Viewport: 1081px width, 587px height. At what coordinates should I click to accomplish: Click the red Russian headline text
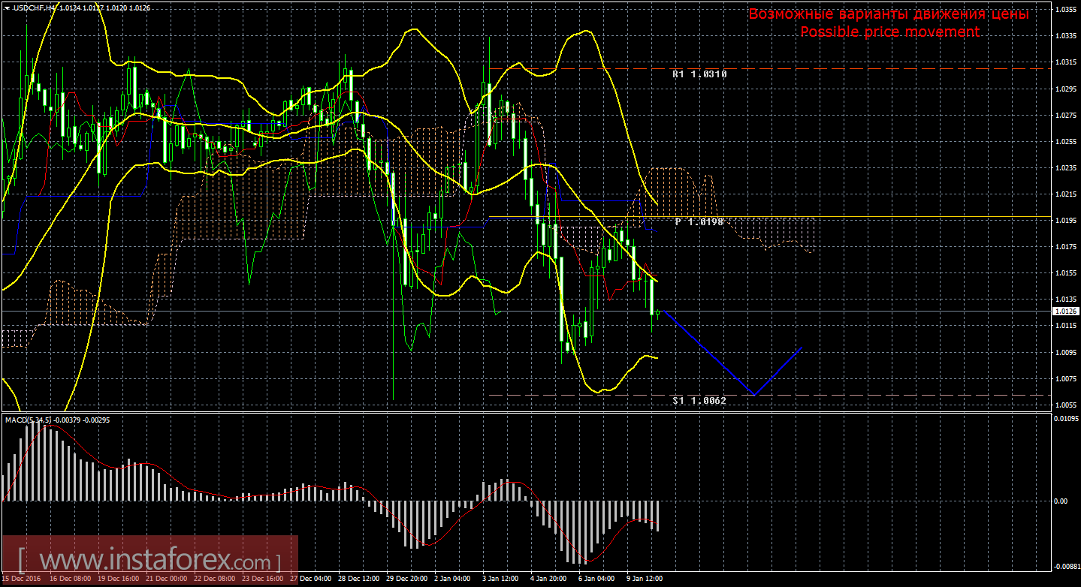point(889,14)
